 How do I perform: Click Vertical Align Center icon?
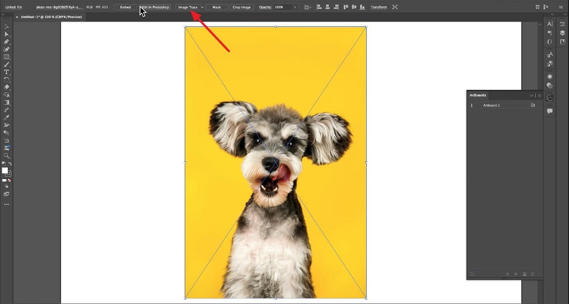click(354, 7)
